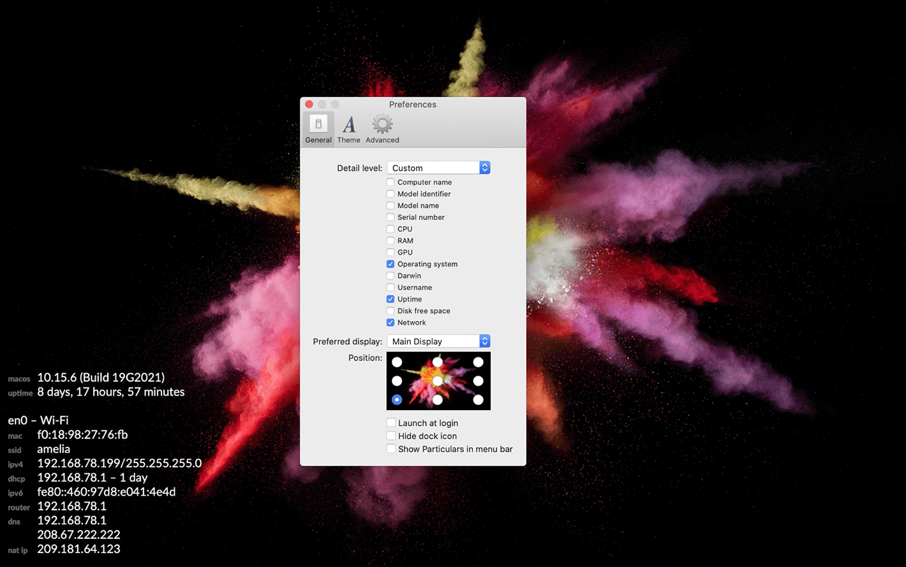906x567 pixels.
Task: Enable Show Particulars in menu bar
Action: (x=391, y=449)
